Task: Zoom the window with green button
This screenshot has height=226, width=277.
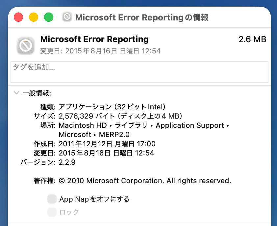Action: tap(49, 17)
